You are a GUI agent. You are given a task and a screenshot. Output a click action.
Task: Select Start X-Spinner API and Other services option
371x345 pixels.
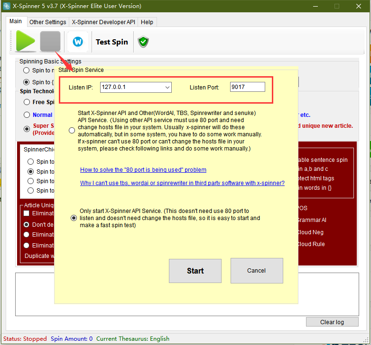click(x=72, y=130)
